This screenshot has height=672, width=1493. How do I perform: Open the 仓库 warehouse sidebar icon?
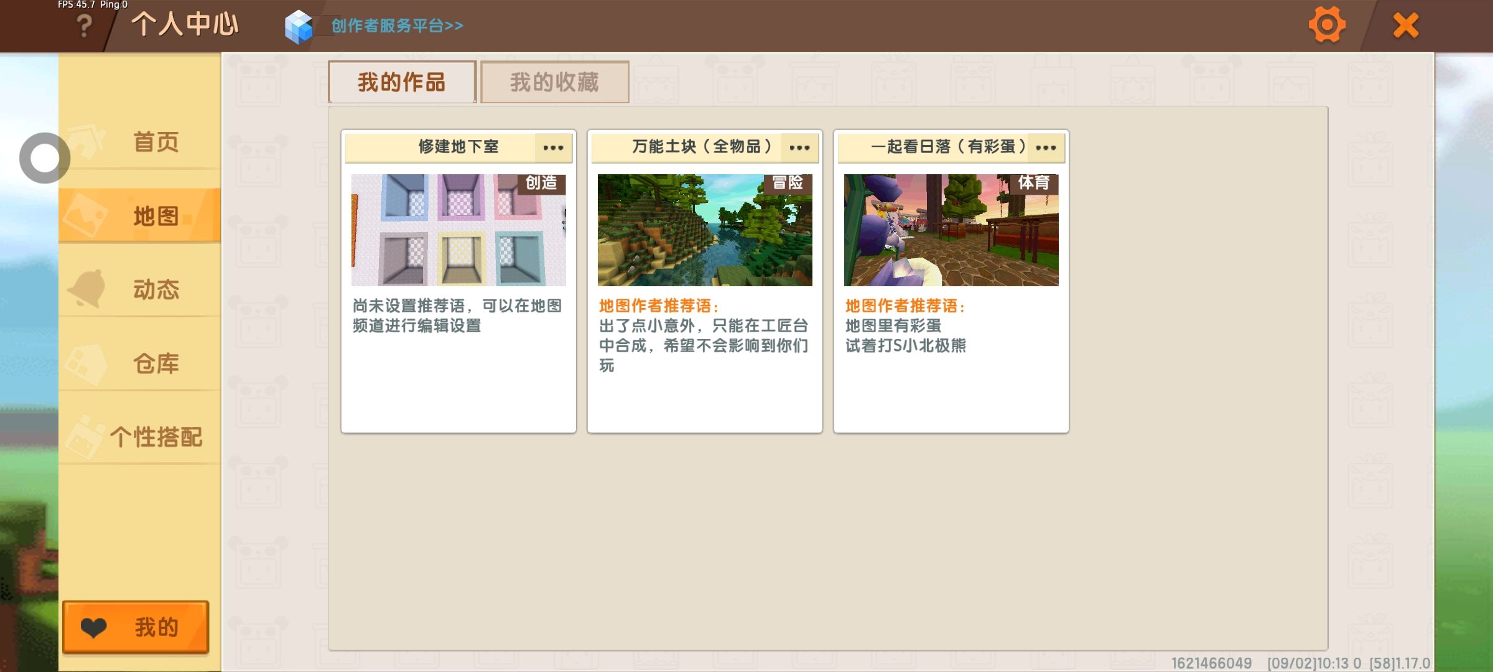click(x=86, y=363)
